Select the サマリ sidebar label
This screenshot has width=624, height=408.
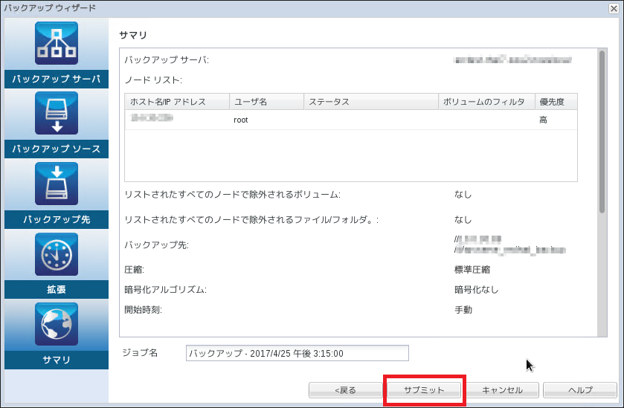point(56,360)
